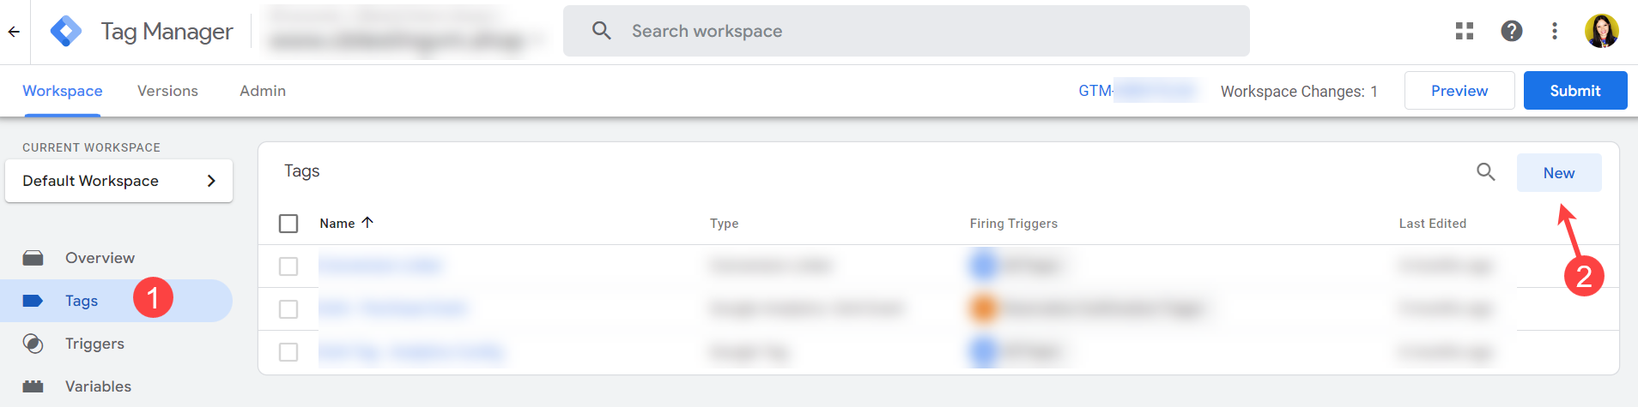
Task: Click the search icon in Tags panel
Action: [1486, 172]
